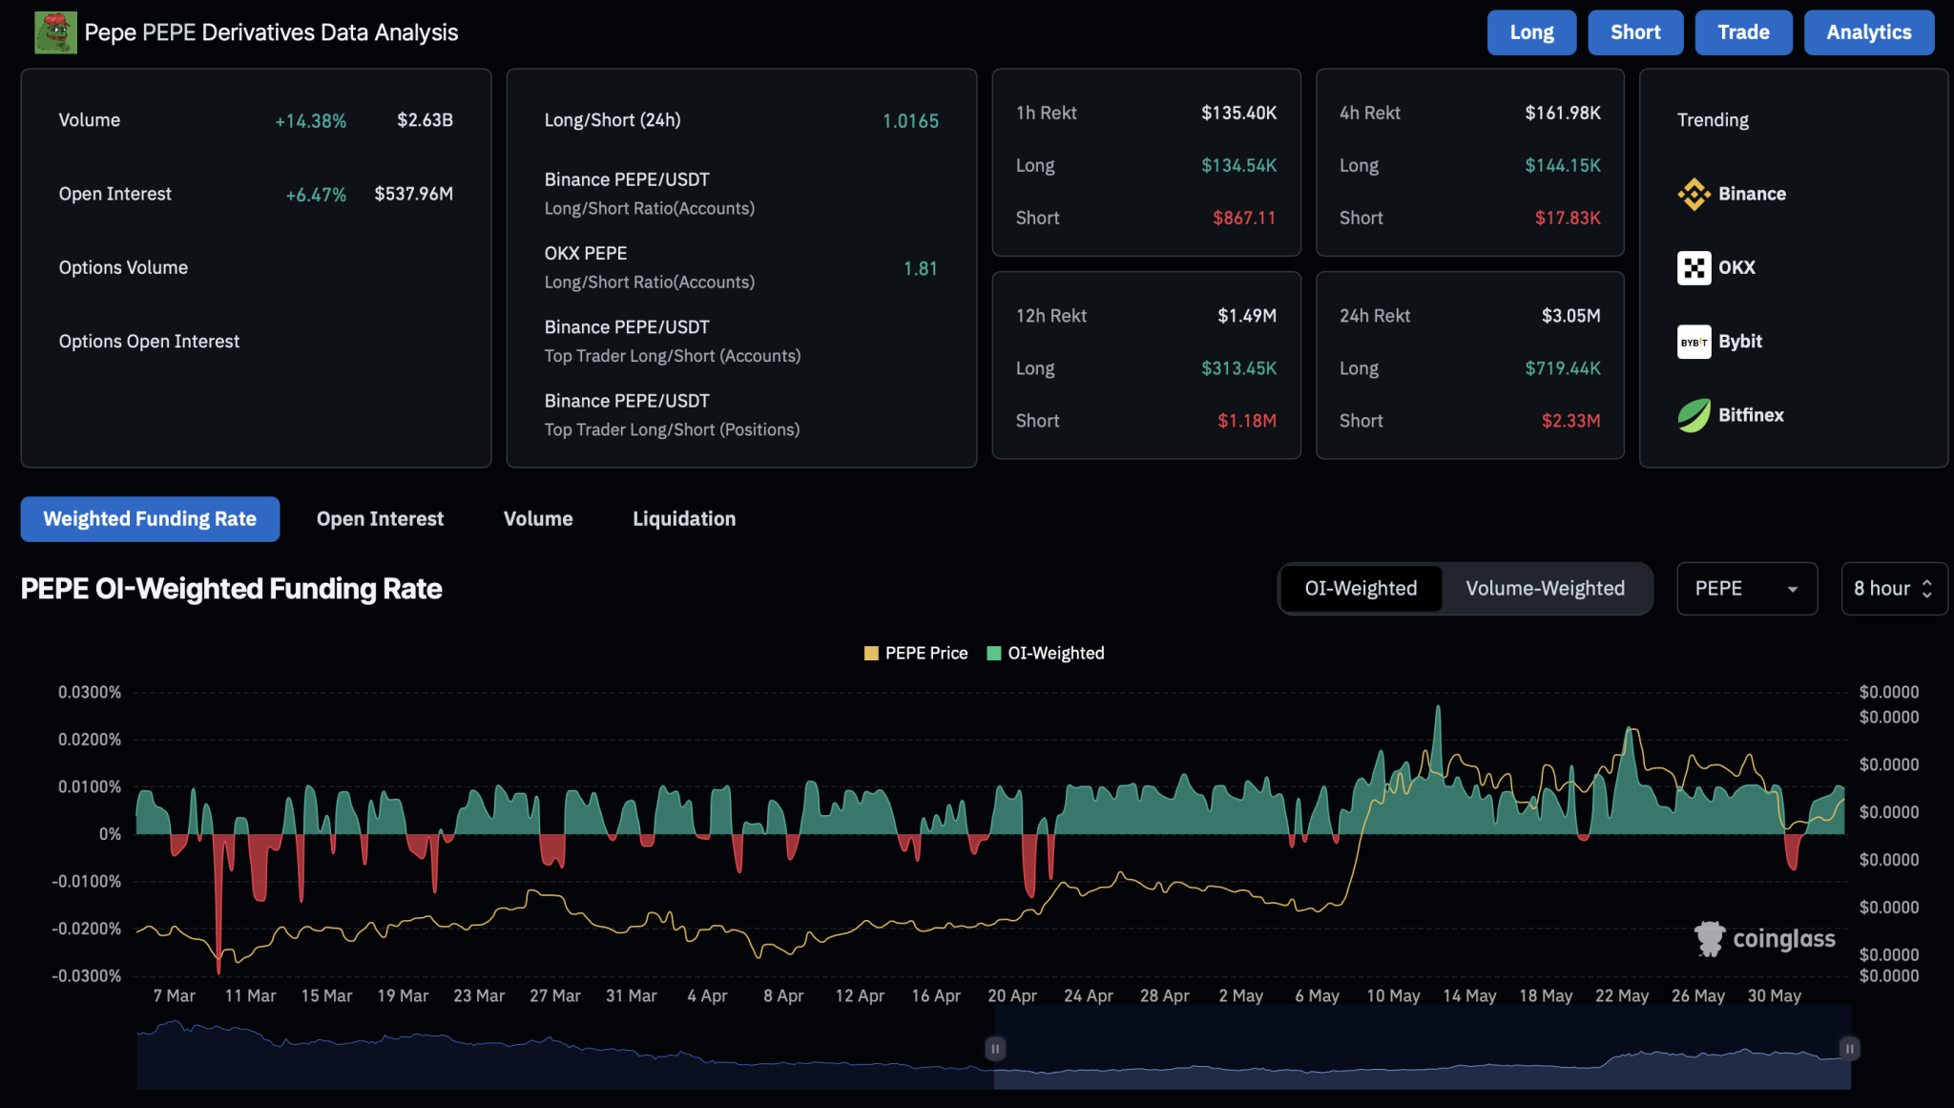Toggle the OI-Weighted legend series
The width and height of the screenshot is (1954, 1108).
coord(1046,654)
